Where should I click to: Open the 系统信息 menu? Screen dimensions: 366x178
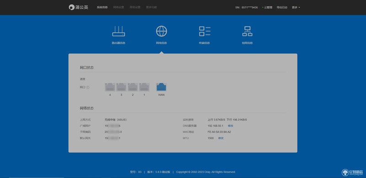(x=102, y=7)
